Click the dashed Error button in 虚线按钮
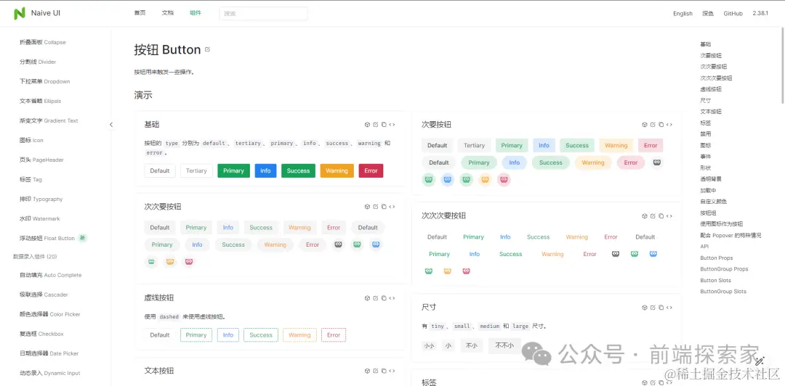The width and height of the screenshot is (785, 386). pyautogui.click(x=334, y=335)
